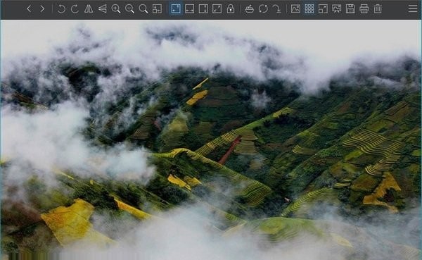
Task: Delete the image with trash icon
Action: point(378,9)
